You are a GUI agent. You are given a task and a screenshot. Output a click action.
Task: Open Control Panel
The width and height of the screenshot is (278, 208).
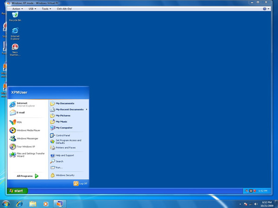pyautogui.click(x=60, y=135)
